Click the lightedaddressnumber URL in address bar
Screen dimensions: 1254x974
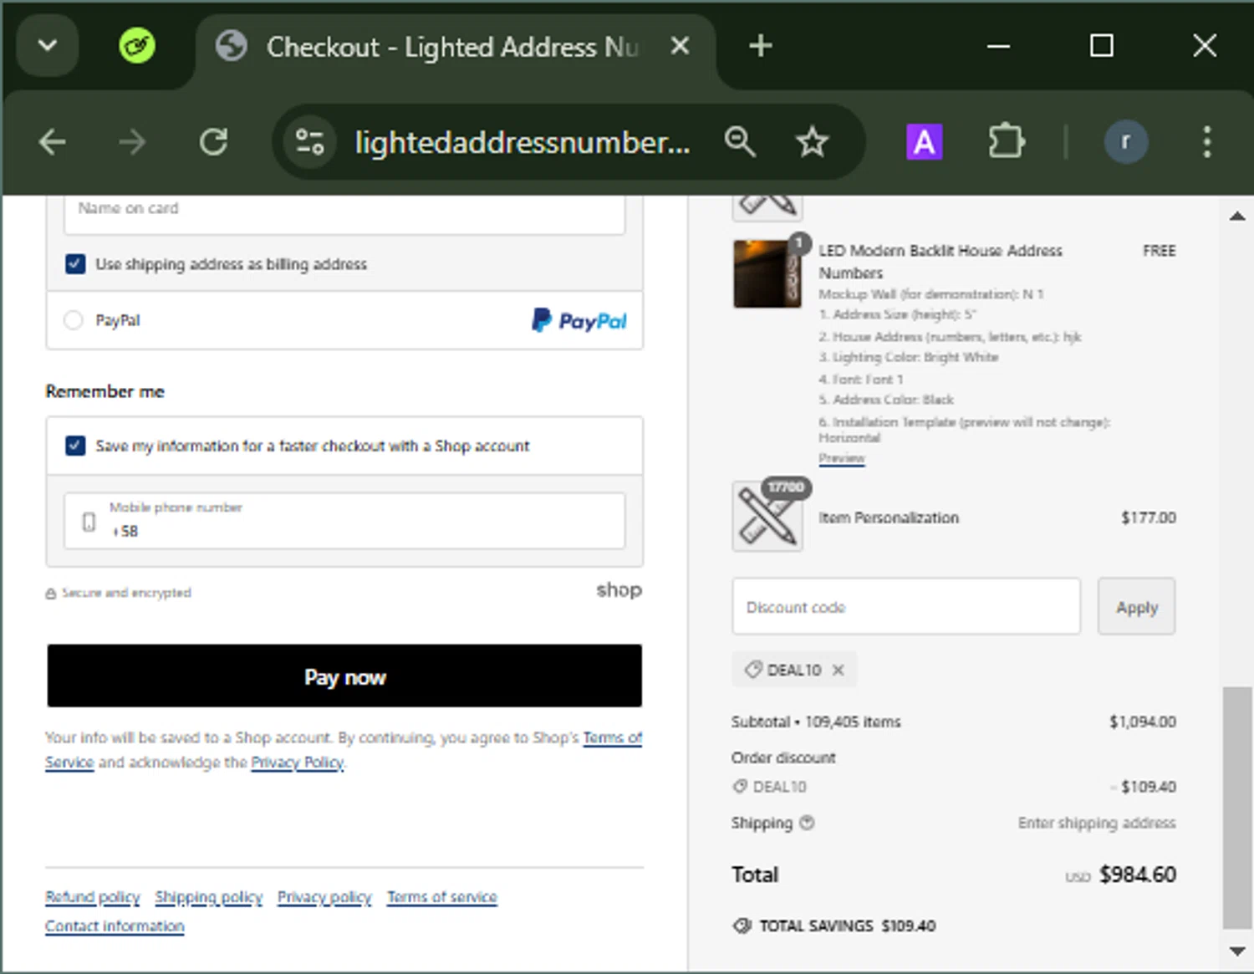click(x=522, y=142)
